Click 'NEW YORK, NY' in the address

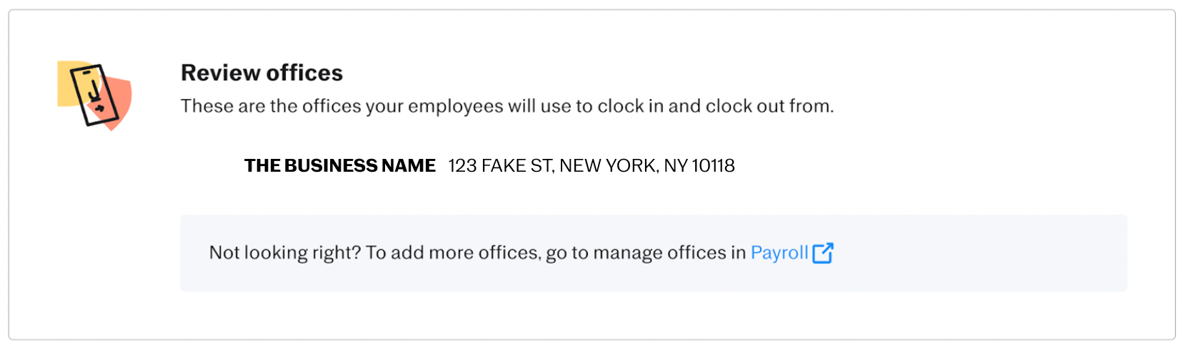[623, 165]
